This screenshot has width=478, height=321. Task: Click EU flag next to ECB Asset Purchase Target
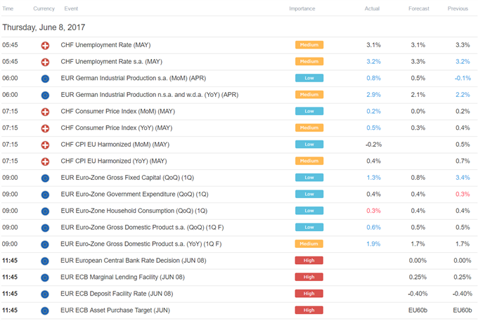pos(46,310)
